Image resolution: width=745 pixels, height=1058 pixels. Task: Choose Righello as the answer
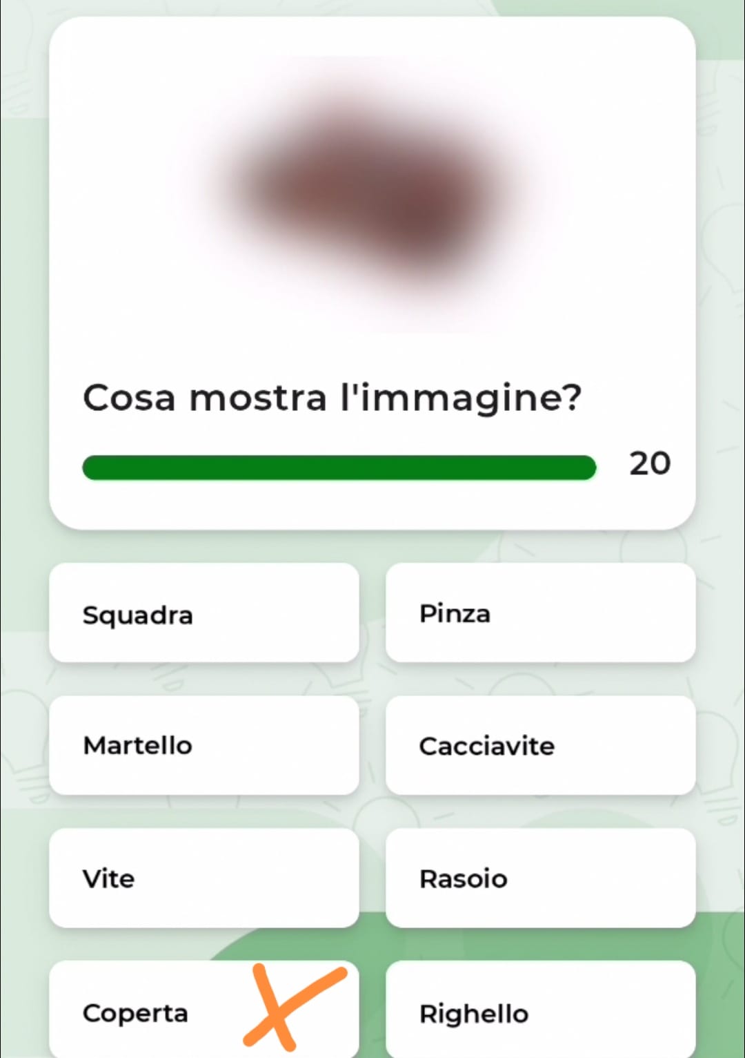(540, 1011)
